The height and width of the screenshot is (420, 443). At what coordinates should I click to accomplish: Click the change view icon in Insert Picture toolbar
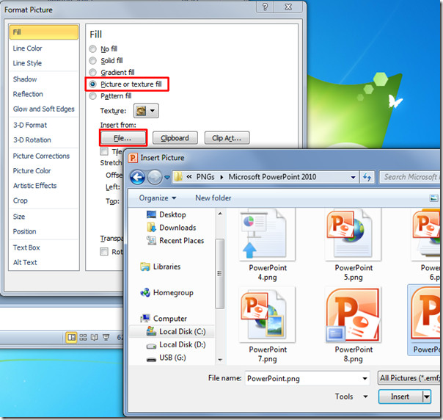coord(433,198)
